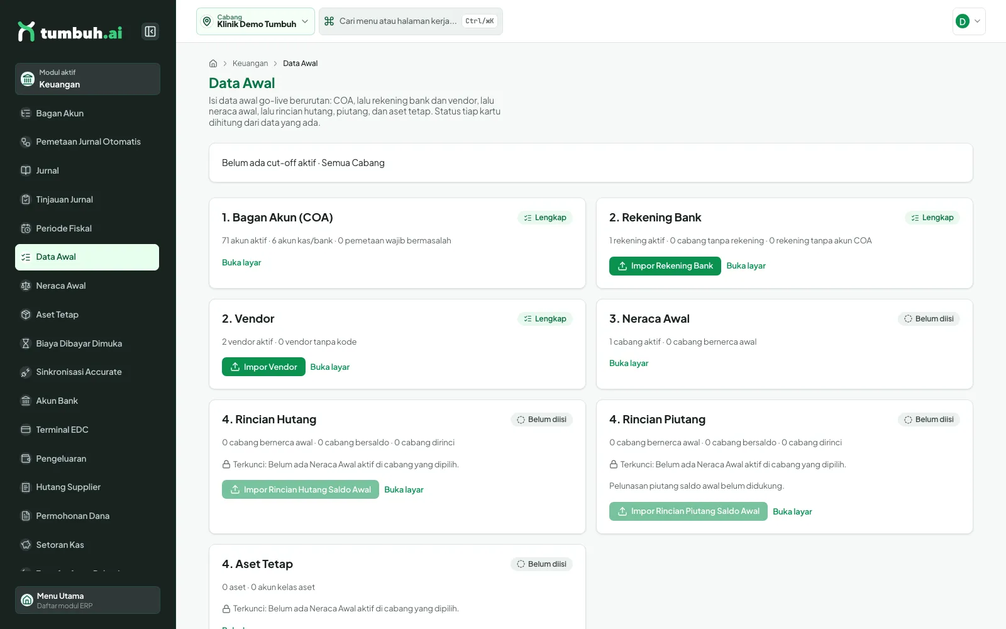Open Buka layar in Rincian Hutang card
Viewport: 1006px width, 629px height.
404,490
